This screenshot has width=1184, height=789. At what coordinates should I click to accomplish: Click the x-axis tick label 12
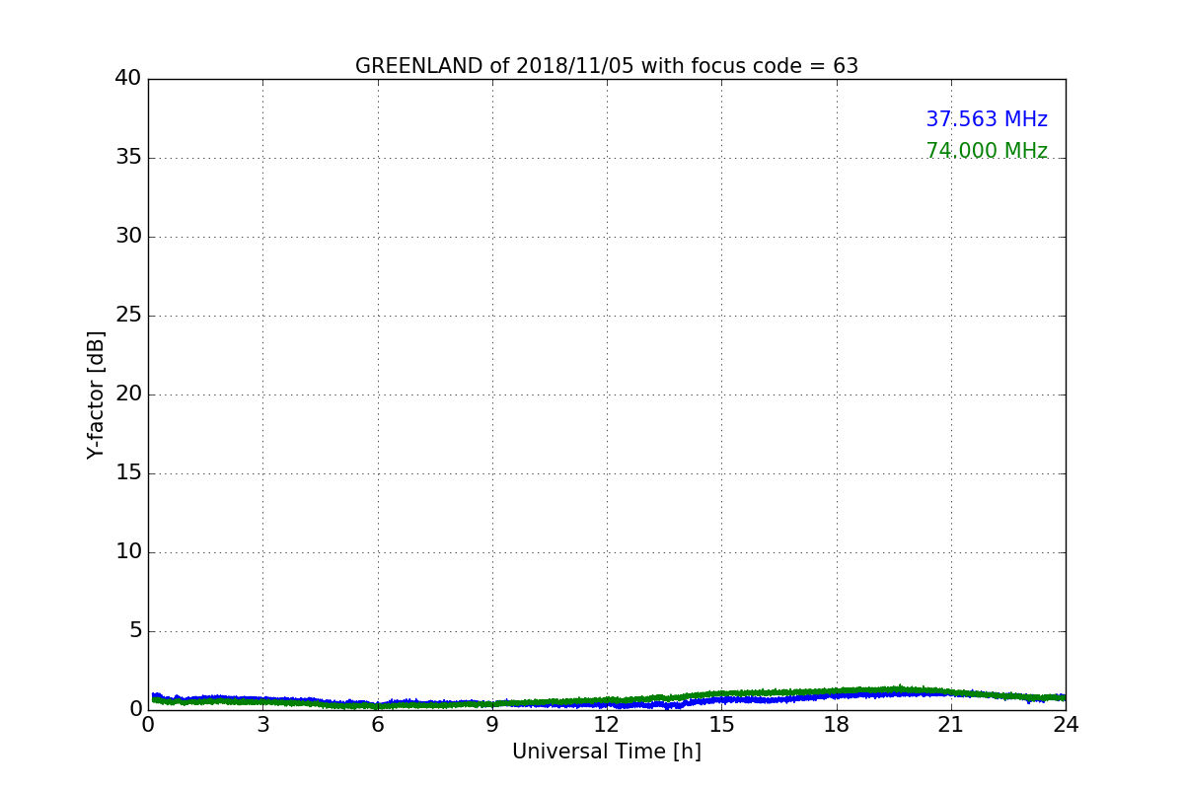[607, 725]
